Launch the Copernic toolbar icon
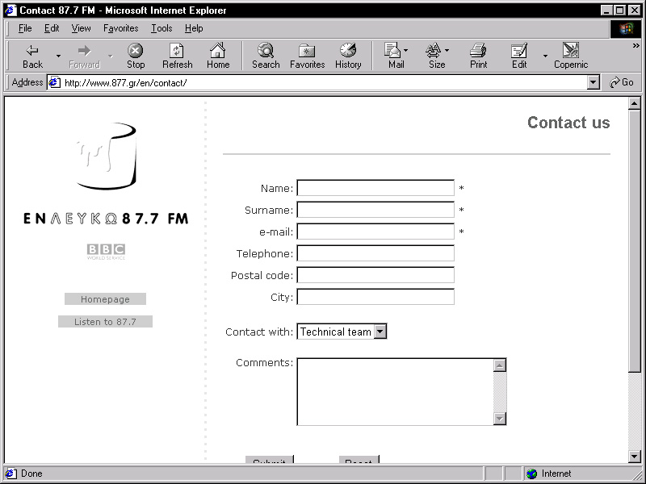646x484 pixels. click(571, 56)
